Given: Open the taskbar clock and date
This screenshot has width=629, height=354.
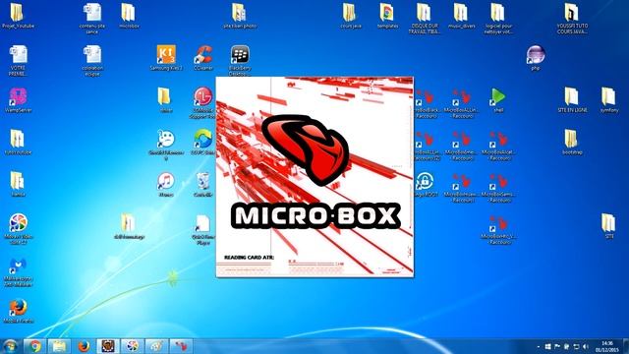Looking at the screenshot, I should [606, 346].
